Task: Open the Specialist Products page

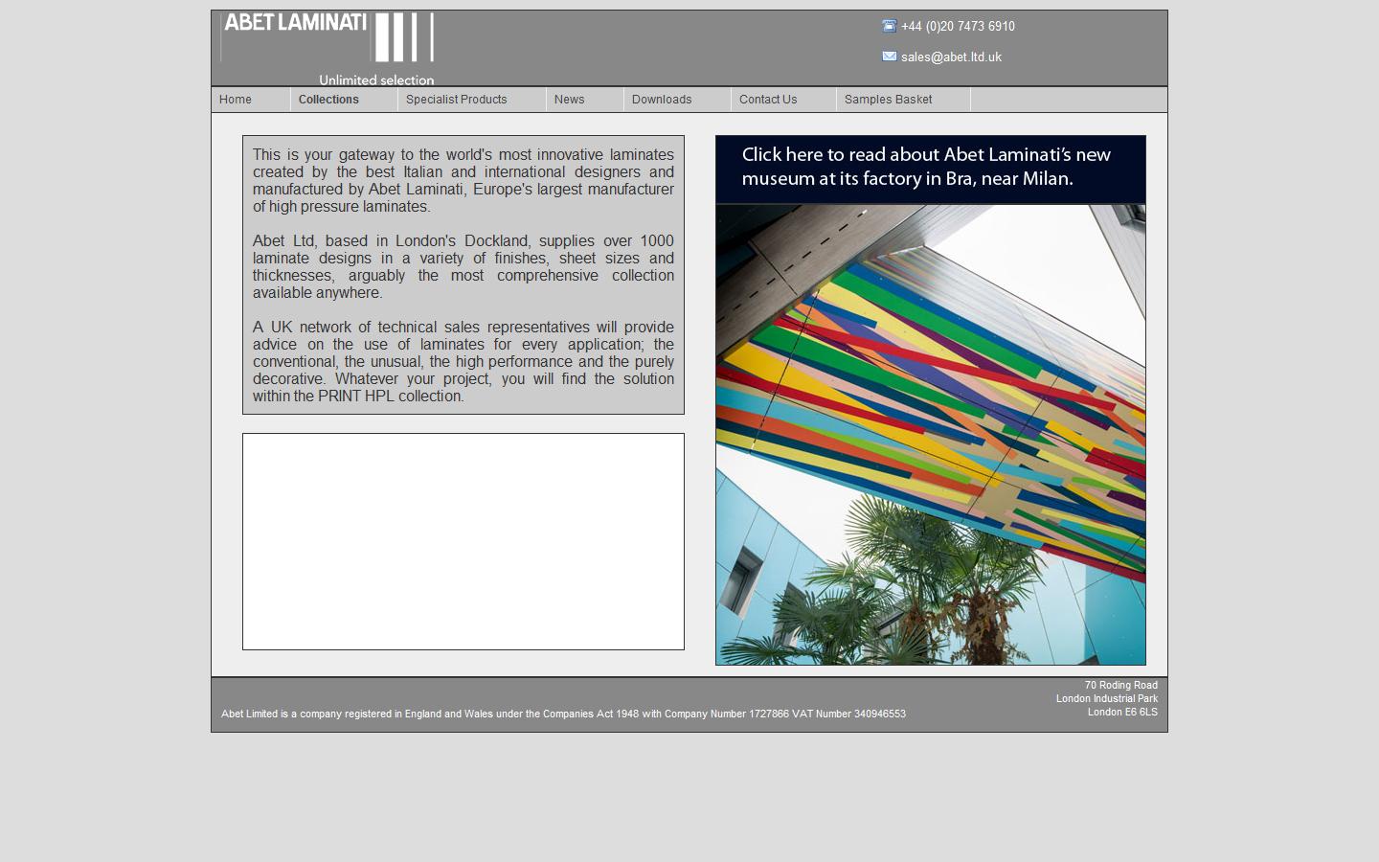Action: (457, 100)
